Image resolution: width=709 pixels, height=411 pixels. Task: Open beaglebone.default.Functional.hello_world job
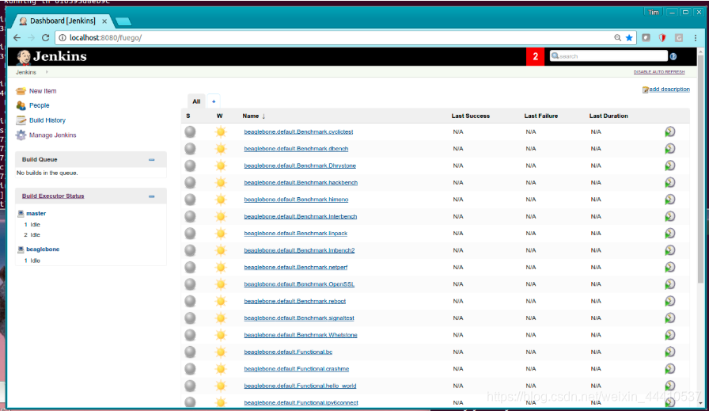tap(300, 386)
